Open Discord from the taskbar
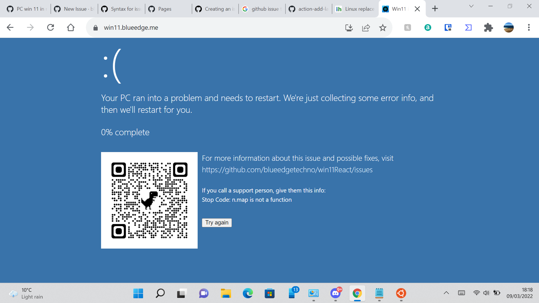Screen dimensions: 539x303 tap(336, 293)
